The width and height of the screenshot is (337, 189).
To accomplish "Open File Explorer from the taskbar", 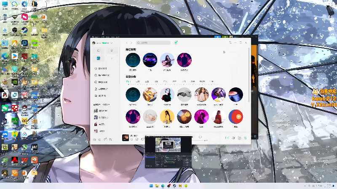I will [x=157, y=186].
